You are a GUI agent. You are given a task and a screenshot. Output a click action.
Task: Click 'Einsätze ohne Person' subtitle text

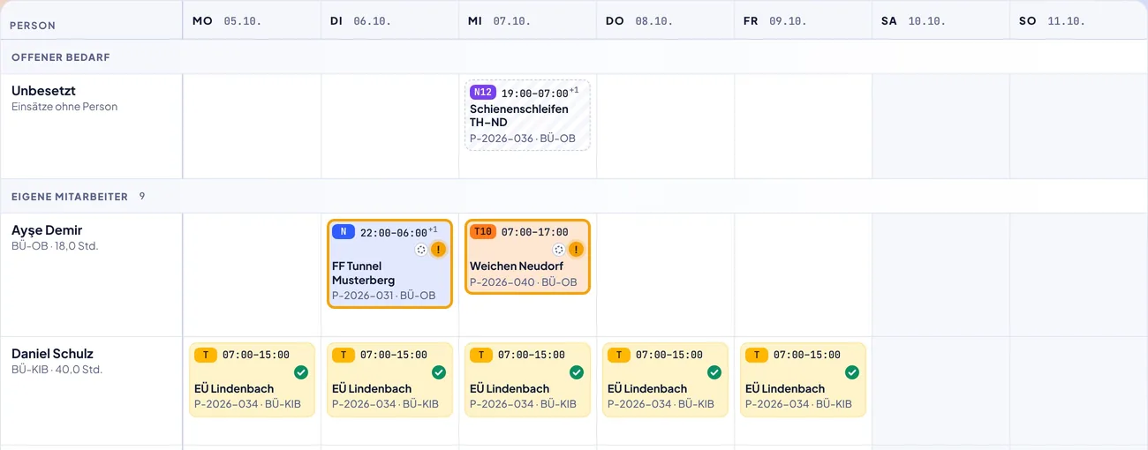tap(64, 107)
